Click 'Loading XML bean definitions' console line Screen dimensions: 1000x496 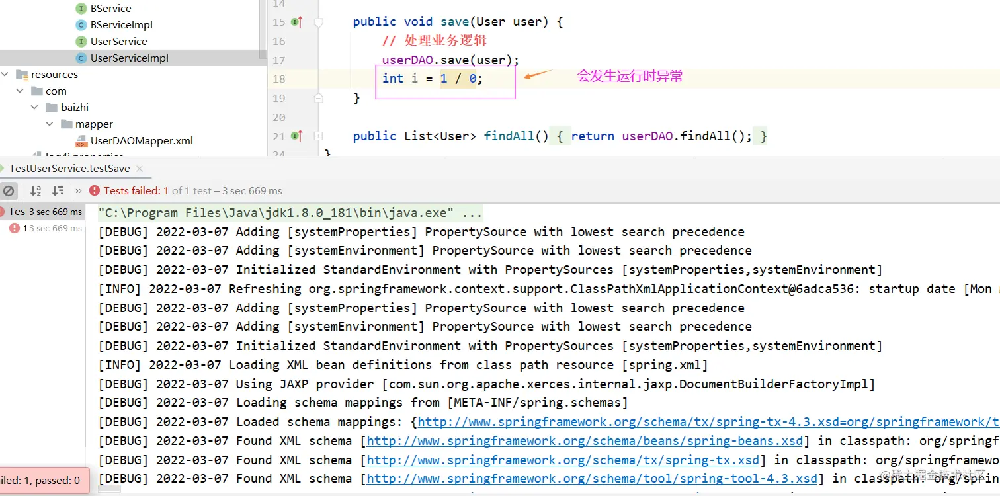click(403, 365)
